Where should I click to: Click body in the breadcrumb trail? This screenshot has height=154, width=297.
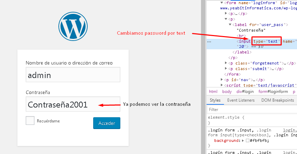click(x=227, y=92)
